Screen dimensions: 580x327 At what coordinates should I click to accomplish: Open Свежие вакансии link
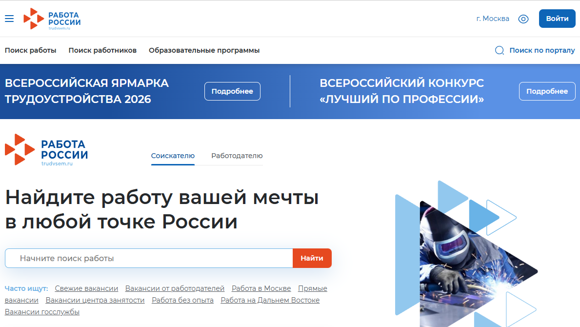tap(86, 288)
